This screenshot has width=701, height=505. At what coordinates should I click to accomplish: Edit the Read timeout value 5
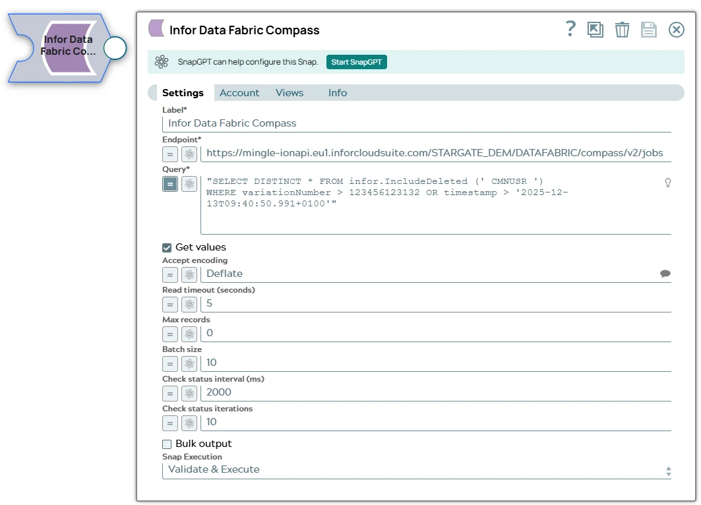436,304
